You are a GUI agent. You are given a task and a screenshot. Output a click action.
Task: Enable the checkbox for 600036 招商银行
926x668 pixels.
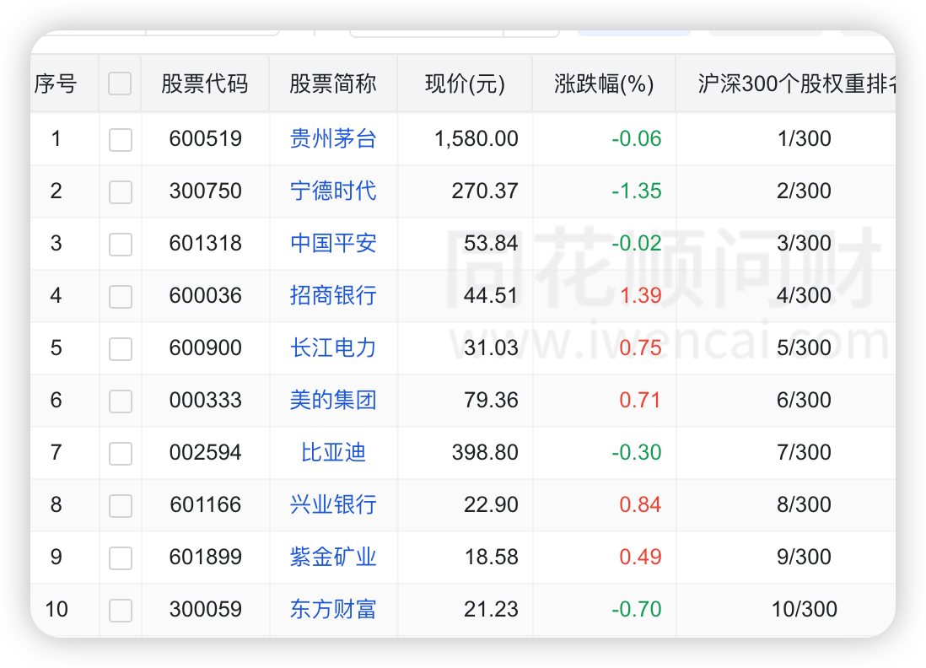121,297
